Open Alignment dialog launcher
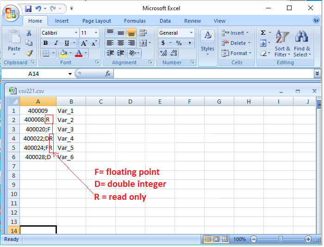324x247 pixels. [150, 62]
